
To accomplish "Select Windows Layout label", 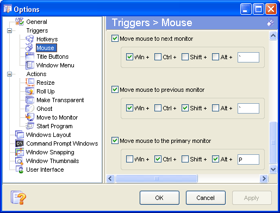I will click(x=48, y=135).
